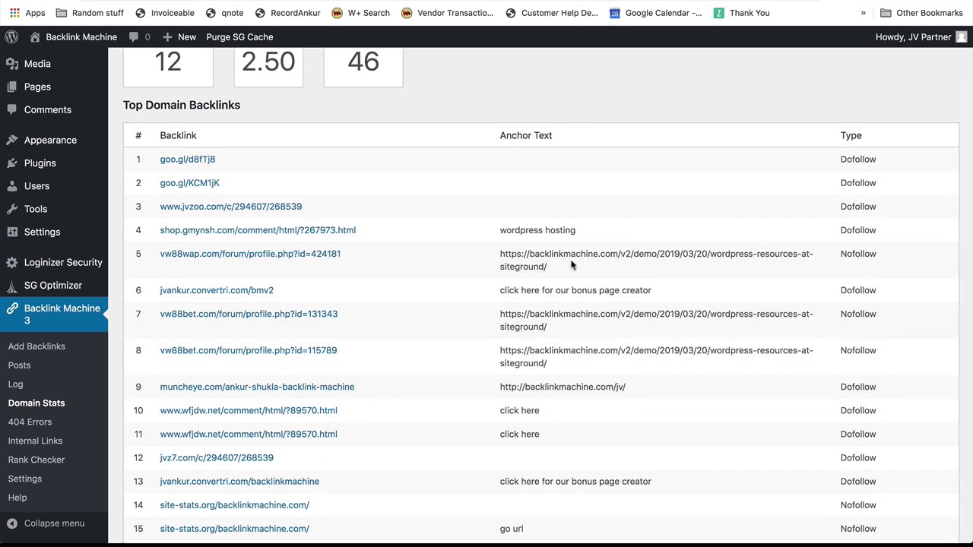Click the 'go url' anchor text
Image resolution: width=973 pixels, height=547 pixels.
point(512,529)
